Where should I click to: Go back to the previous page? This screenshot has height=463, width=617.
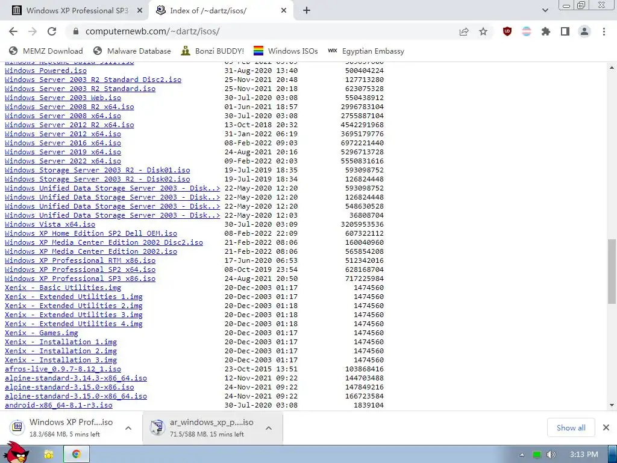pos(13,31)
